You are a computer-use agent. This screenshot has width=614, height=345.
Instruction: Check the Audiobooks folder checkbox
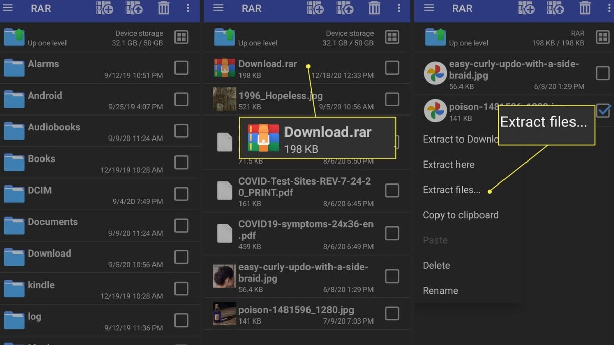point(181,131)
